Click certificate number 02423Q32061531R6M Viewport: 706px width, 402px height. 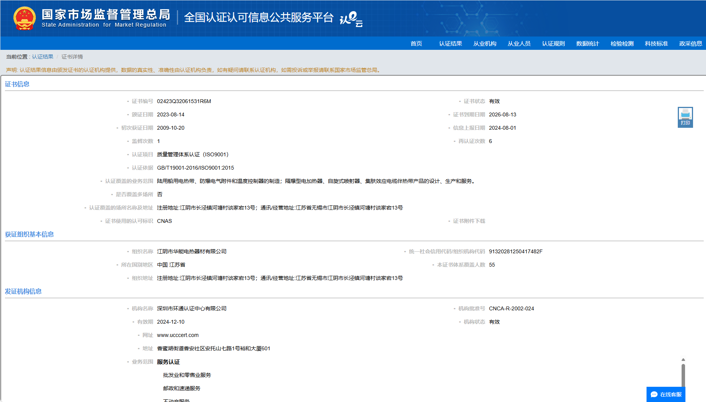click(x=184, y=101)
